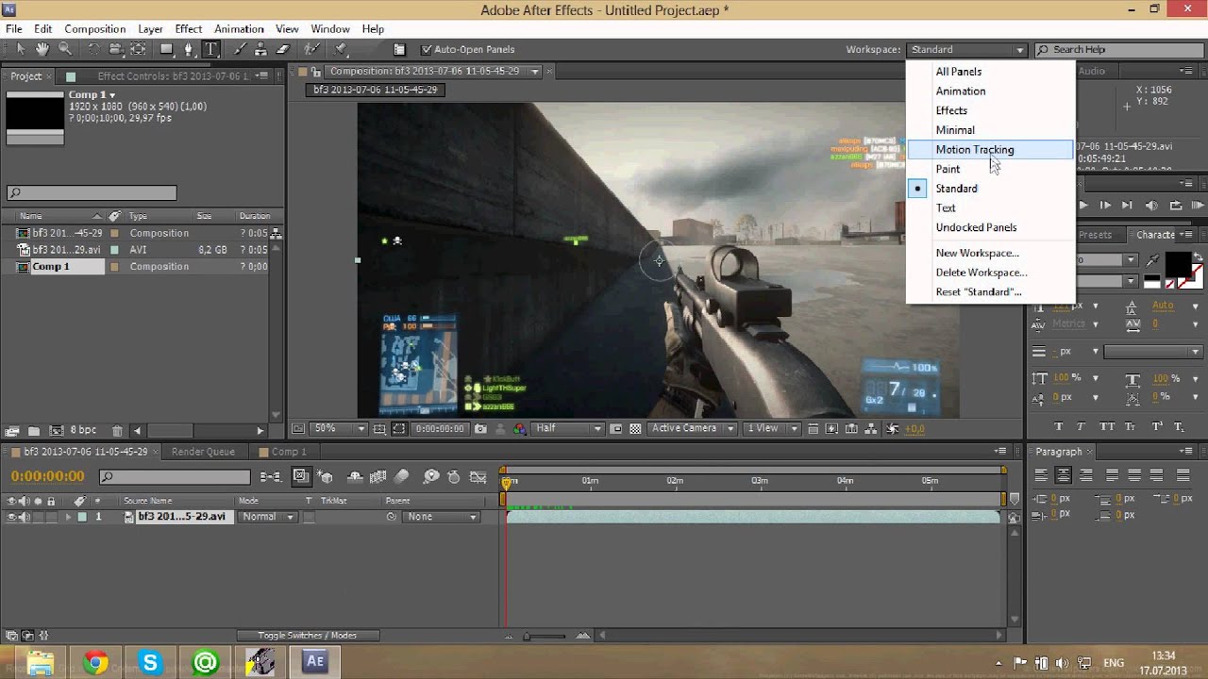Screen dimensions: 1208x679
Task: Select the Brush tool
Action: coord(240,49)
